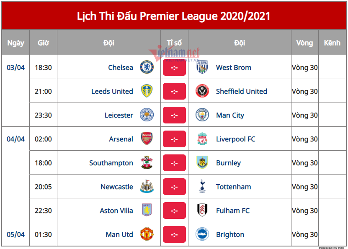Click the Leeds United club crest
This screenshot has width=348, height=249.
tap(147, 91)
